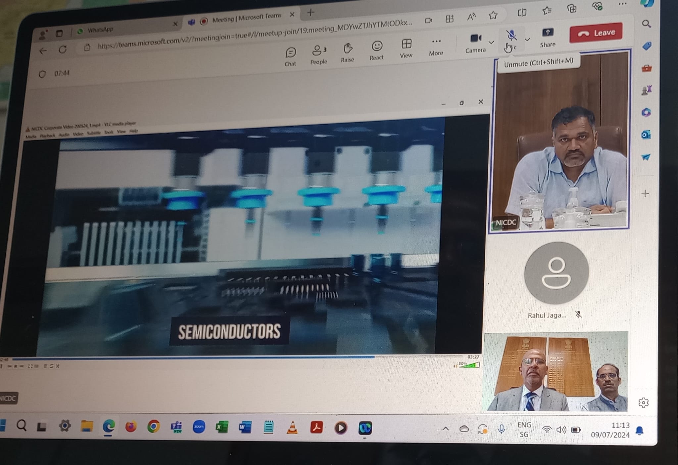Expand the Camera options chevron

pyautogui.click(x=492, y=42)
